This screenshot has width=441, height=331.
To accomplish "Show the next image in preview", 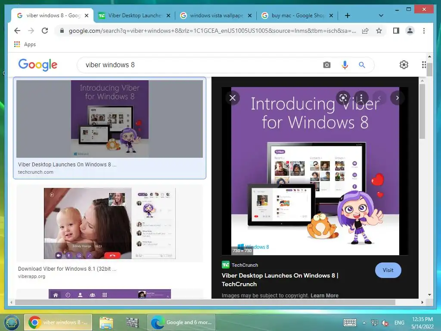I will [x=397, y=98].
